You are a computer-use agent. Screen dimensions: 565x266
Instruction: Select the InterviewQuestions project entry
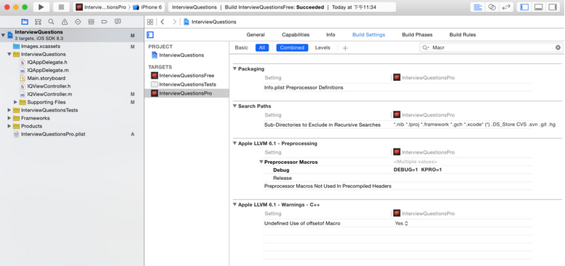pos(181,55)
